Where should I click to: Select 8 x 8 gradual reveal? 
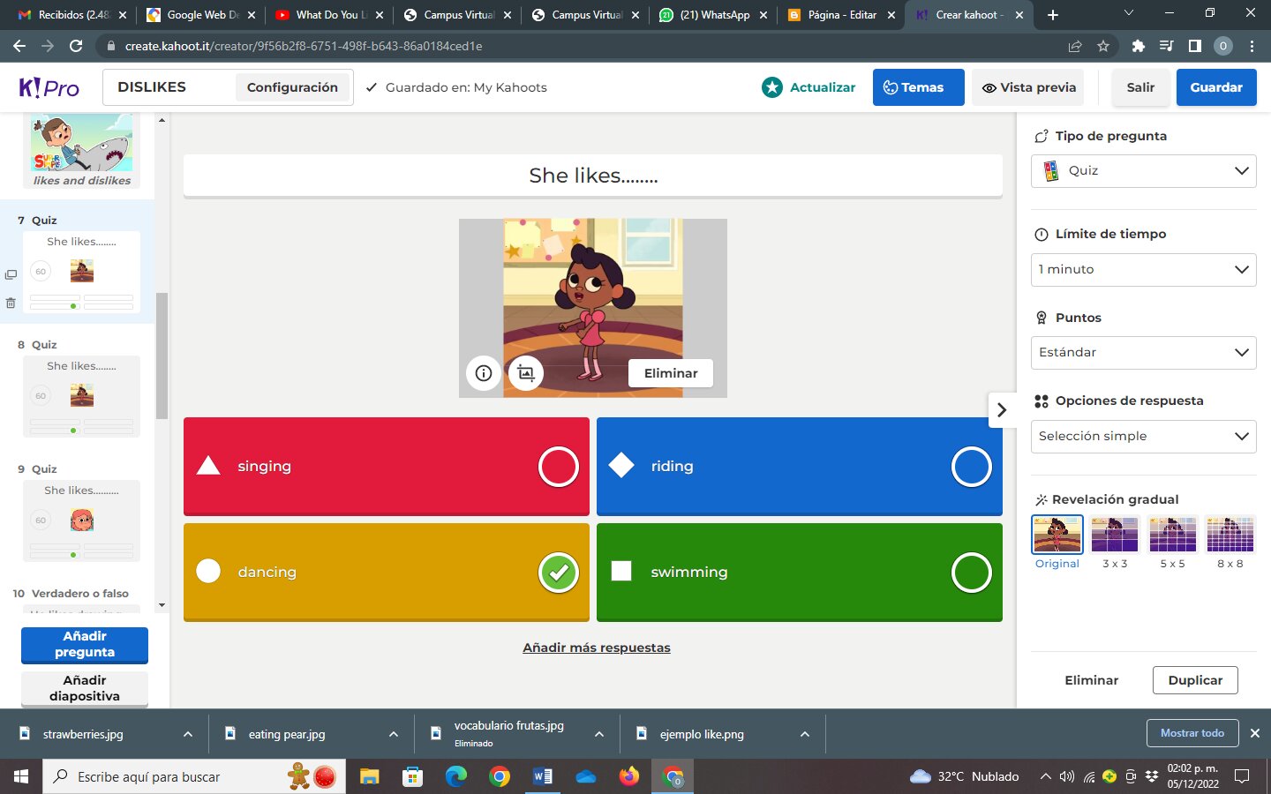pyautogui.click(x=1230, y=535)
